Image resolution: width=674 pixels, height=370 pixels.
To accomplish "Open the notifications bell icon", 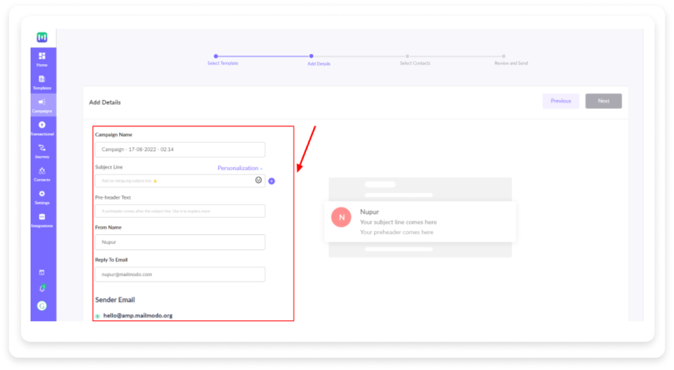I will [x=42, y=288].
